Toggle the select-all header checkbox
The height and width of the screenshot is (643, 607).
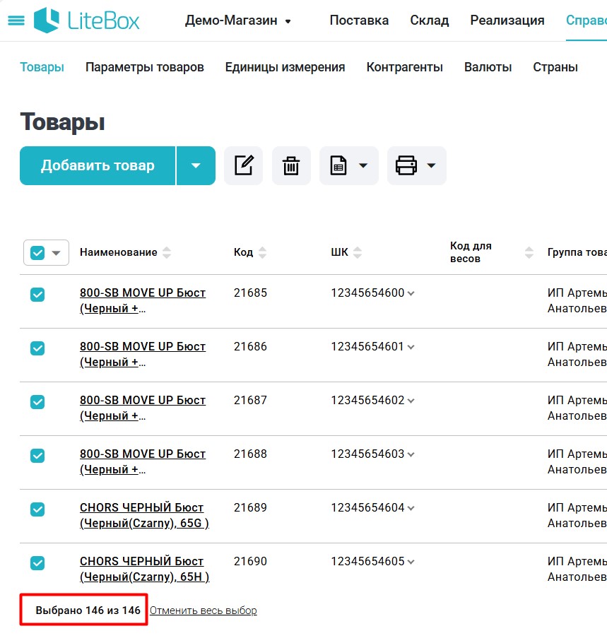pos(37,253)
